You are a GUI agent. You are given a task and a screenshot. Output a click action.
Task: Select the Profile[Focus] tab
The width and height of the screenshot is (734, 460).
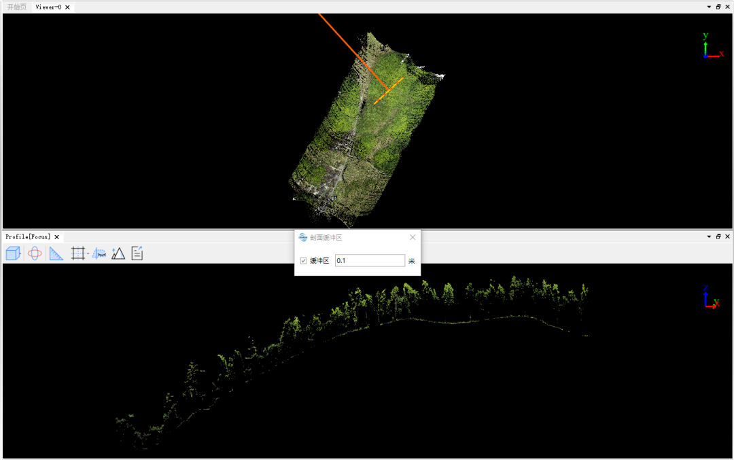click(x=28, y=236)
